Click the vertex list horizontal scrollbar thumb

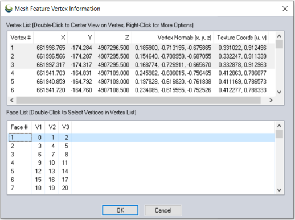[138, 100]
